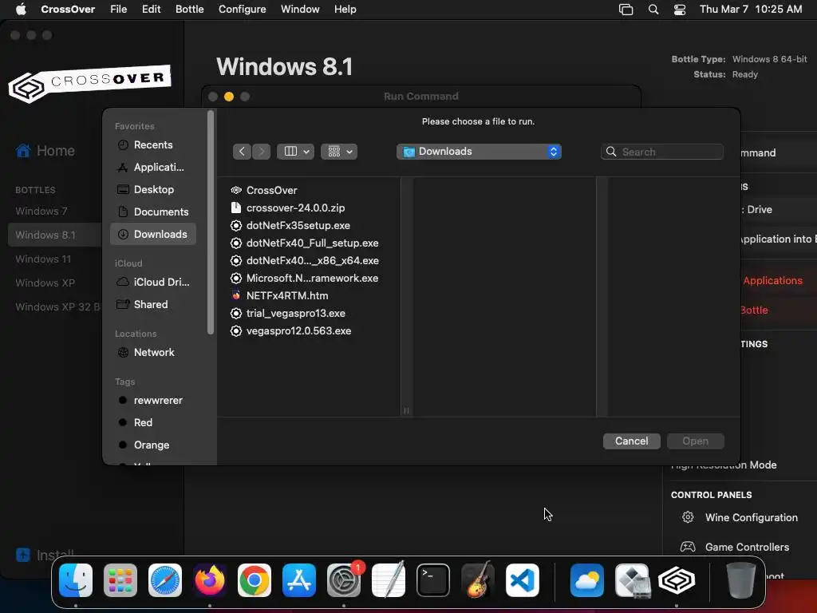Viewport: 817px width, 613px height.
Task: Open Control Center in the menu bar
Action: (680, 10)
